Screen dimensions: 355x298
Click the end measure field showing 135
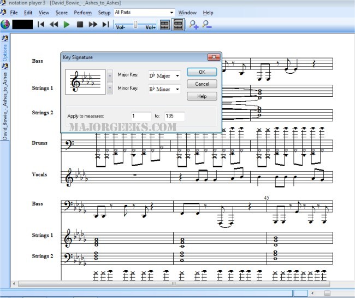pos(174,116)
